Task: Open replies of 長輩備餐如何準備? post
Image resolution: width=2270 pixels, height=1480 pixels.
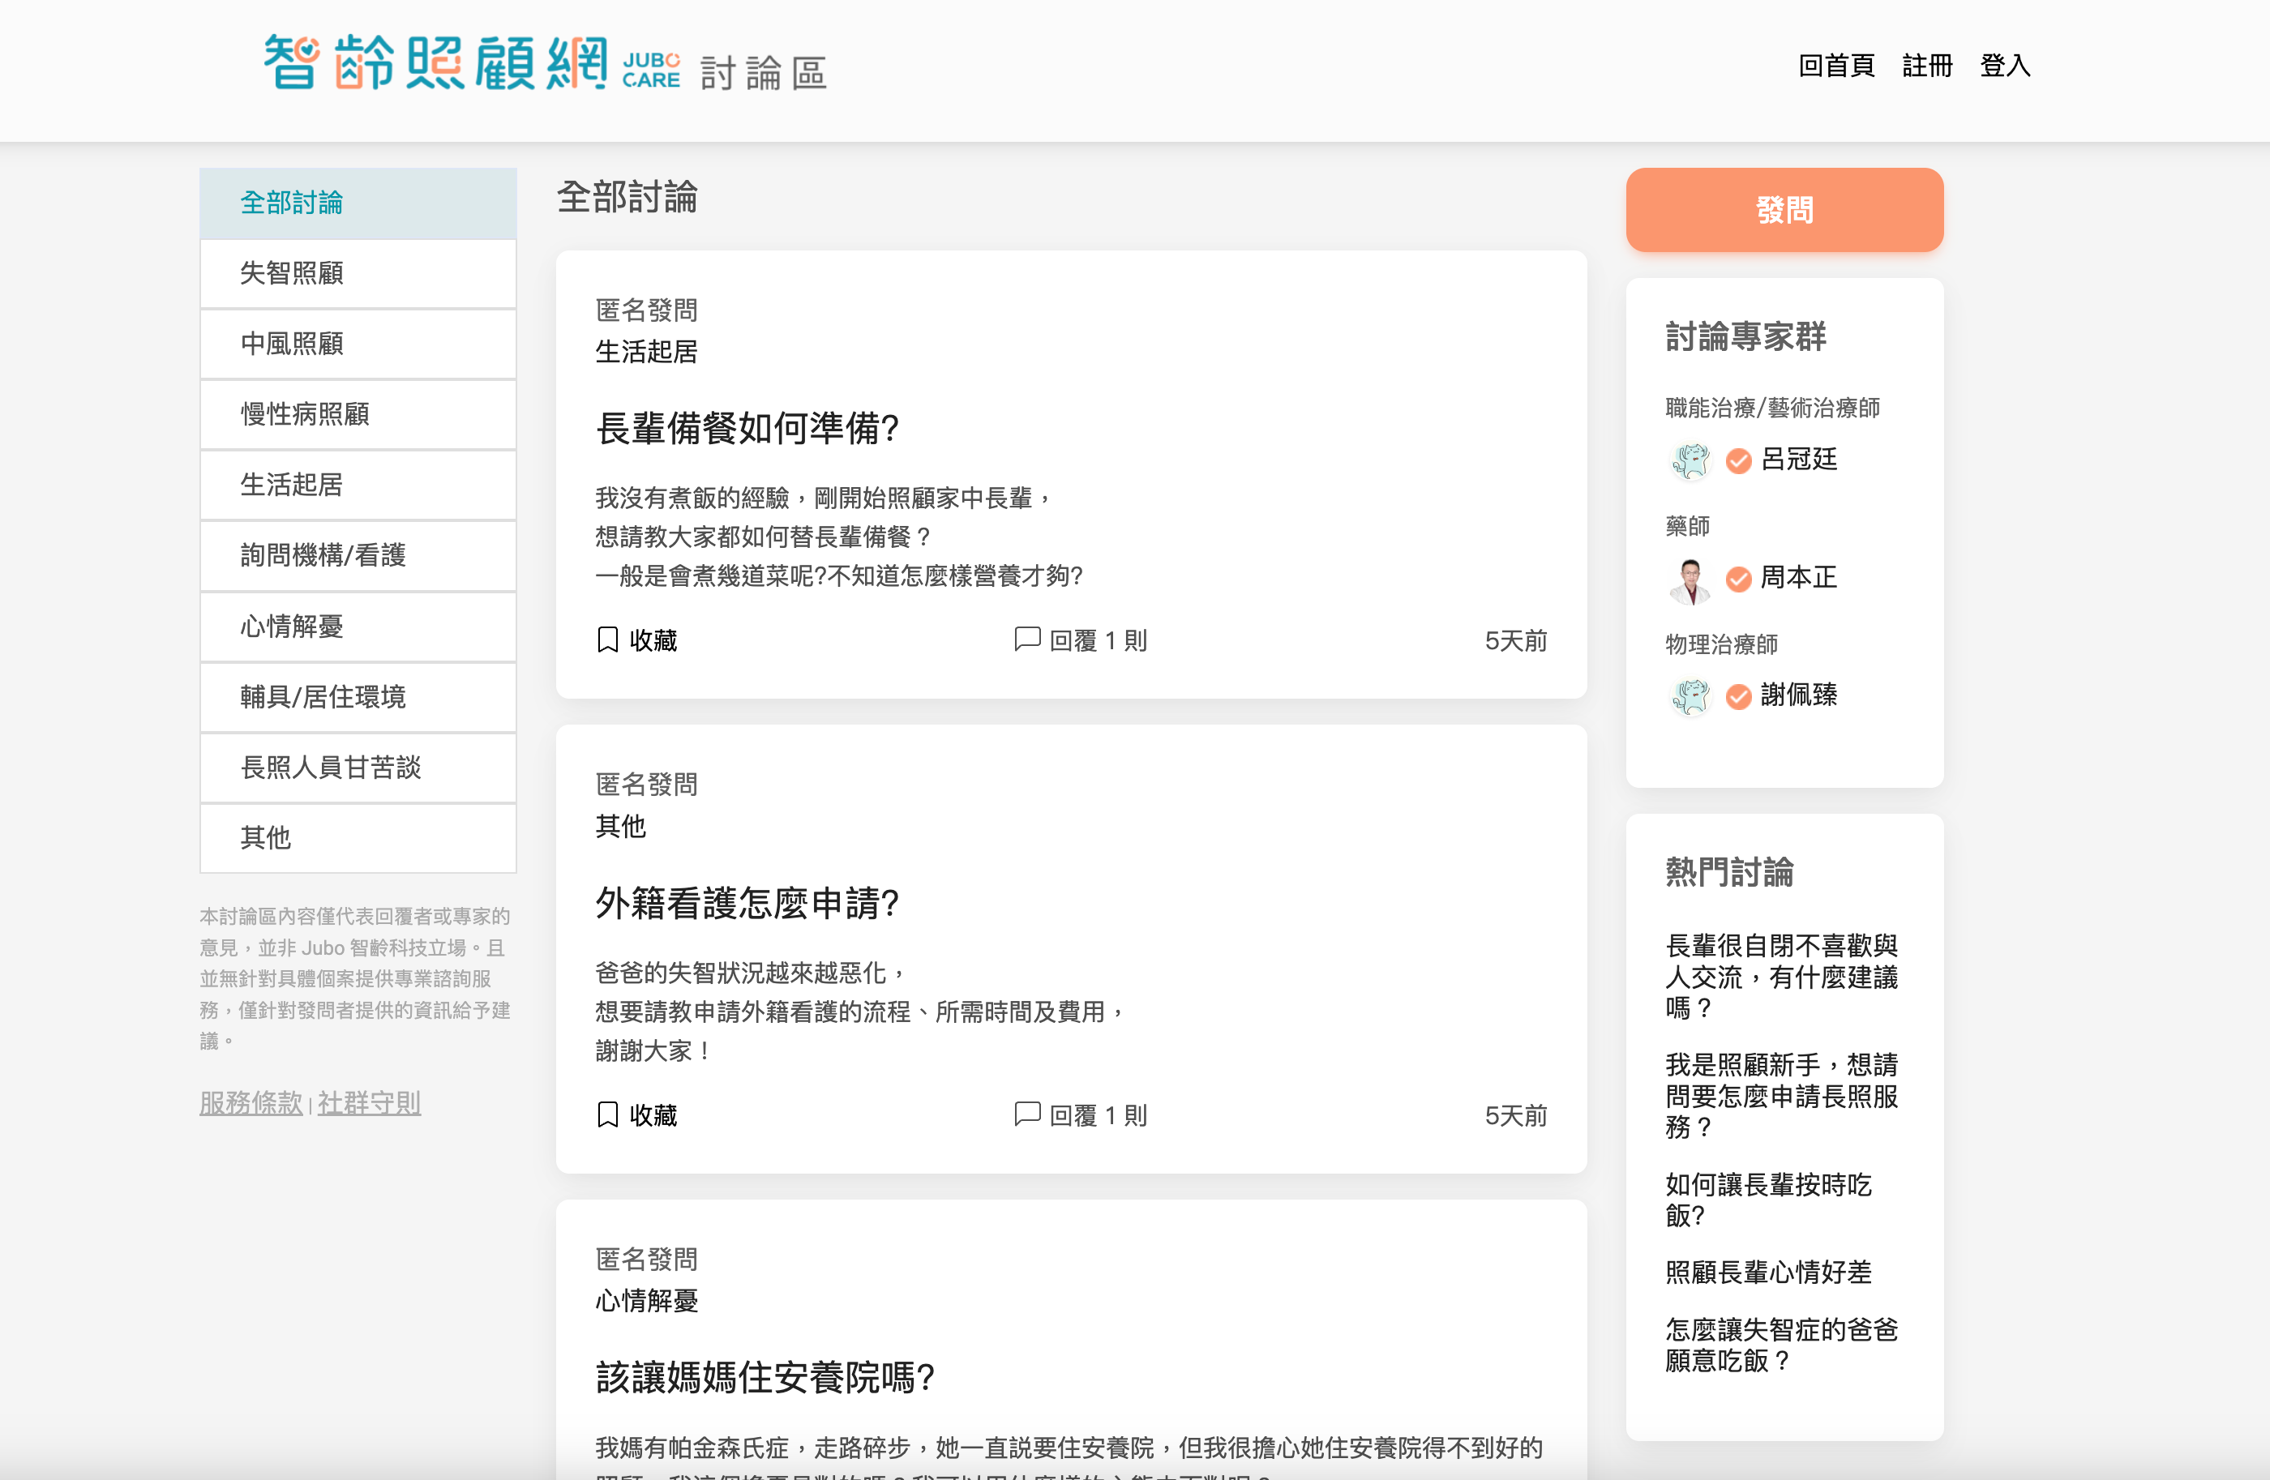Action: pyautogui.click(x=1026, y=639)
